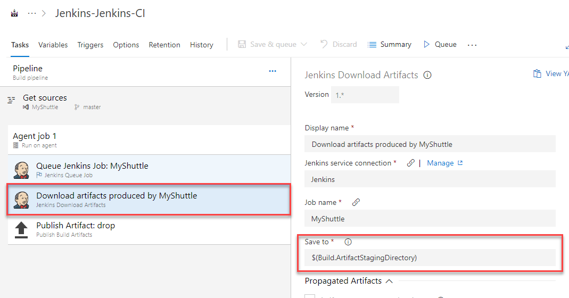This screenshot has height=298, width=569.
Task: Click link icon beside Jenkins service connection
Action: pos(410,163)
